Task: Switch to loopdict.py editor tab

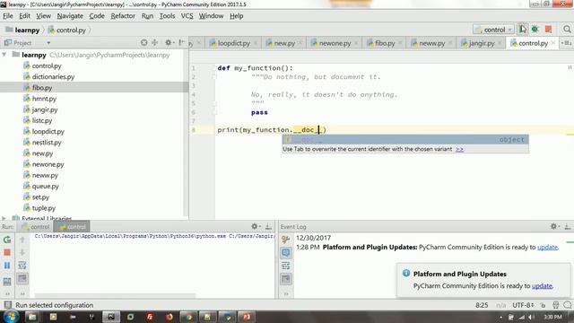Action: pos(233,43)
